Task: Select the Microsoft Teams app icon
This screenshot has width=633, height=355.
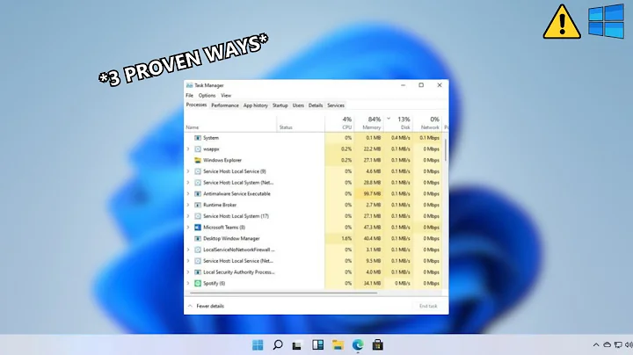Action: click(198, 228)
